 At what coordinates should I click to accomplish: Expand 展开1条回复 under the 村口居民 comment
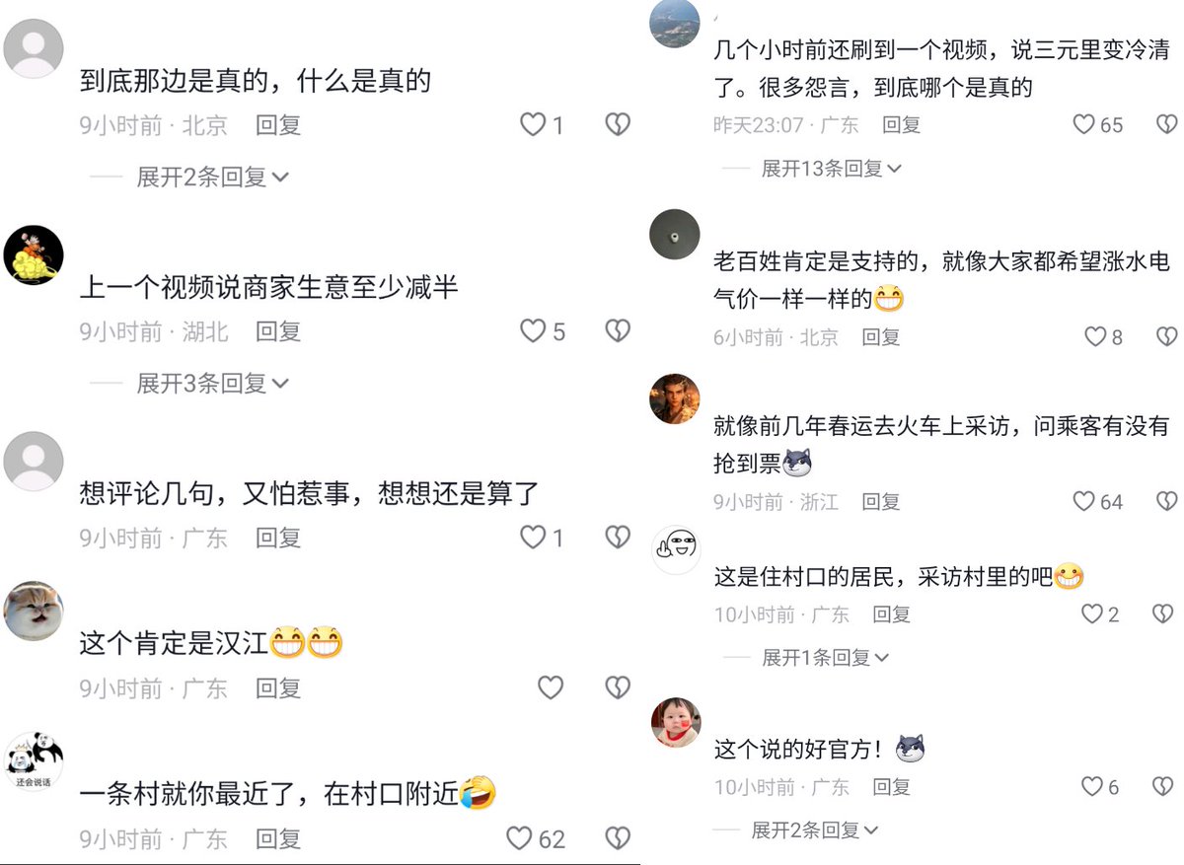click(826, 657)
